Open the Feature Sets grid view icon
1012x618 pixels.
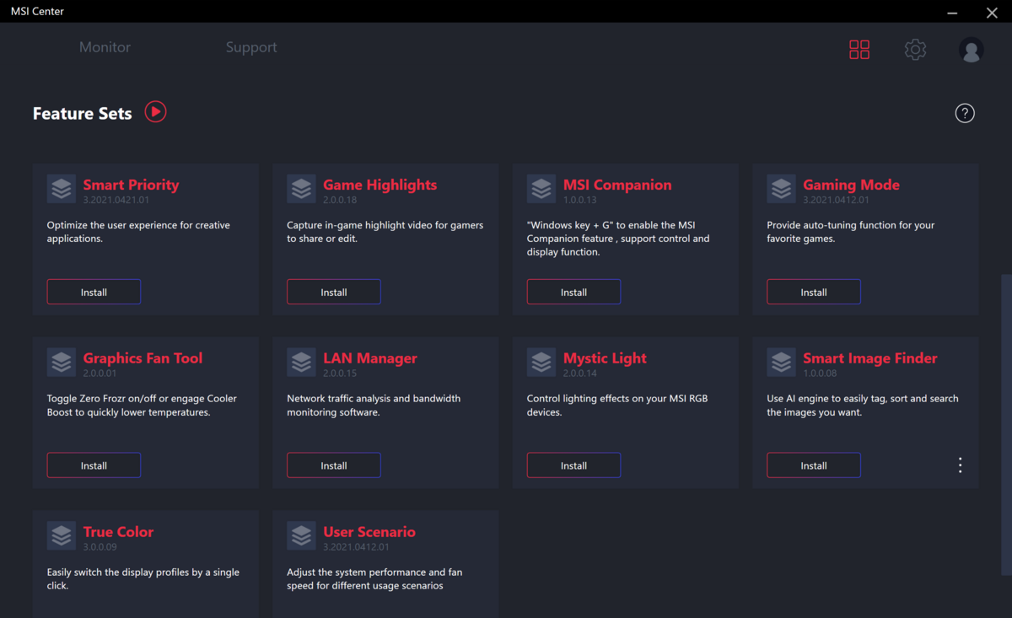(859, 50)
